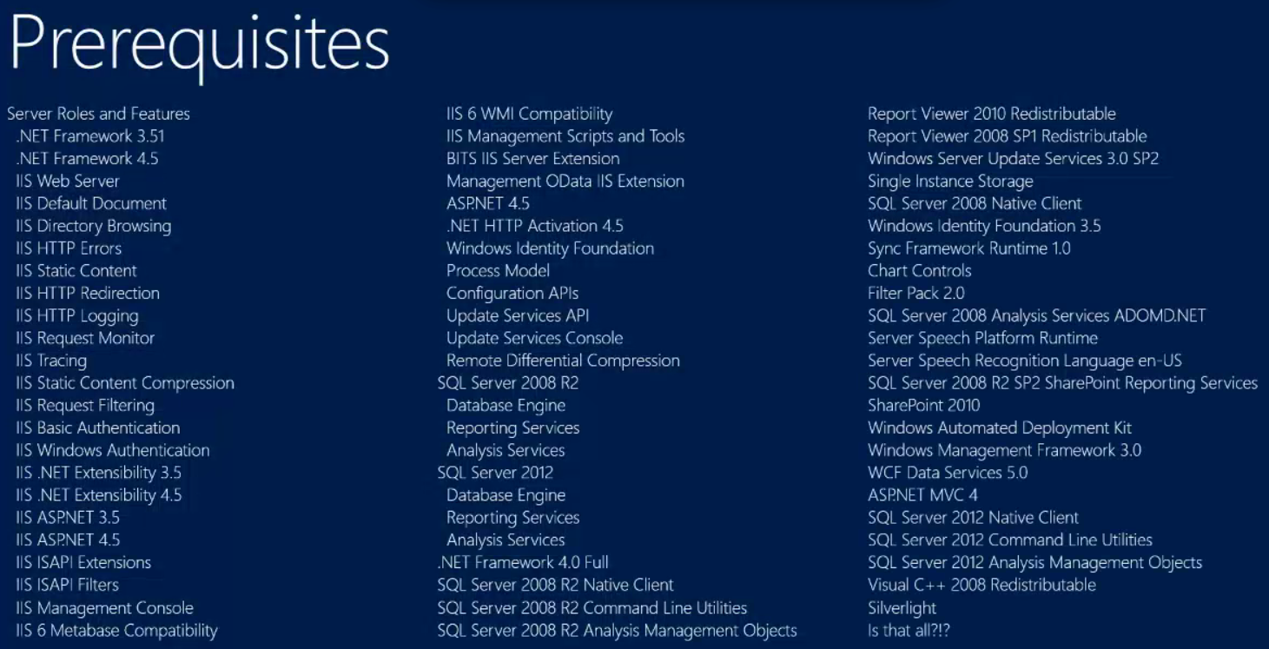1269x649 pixels.
Task: Select 'IIS Static Content Compression' line
Action: point(125,383)
